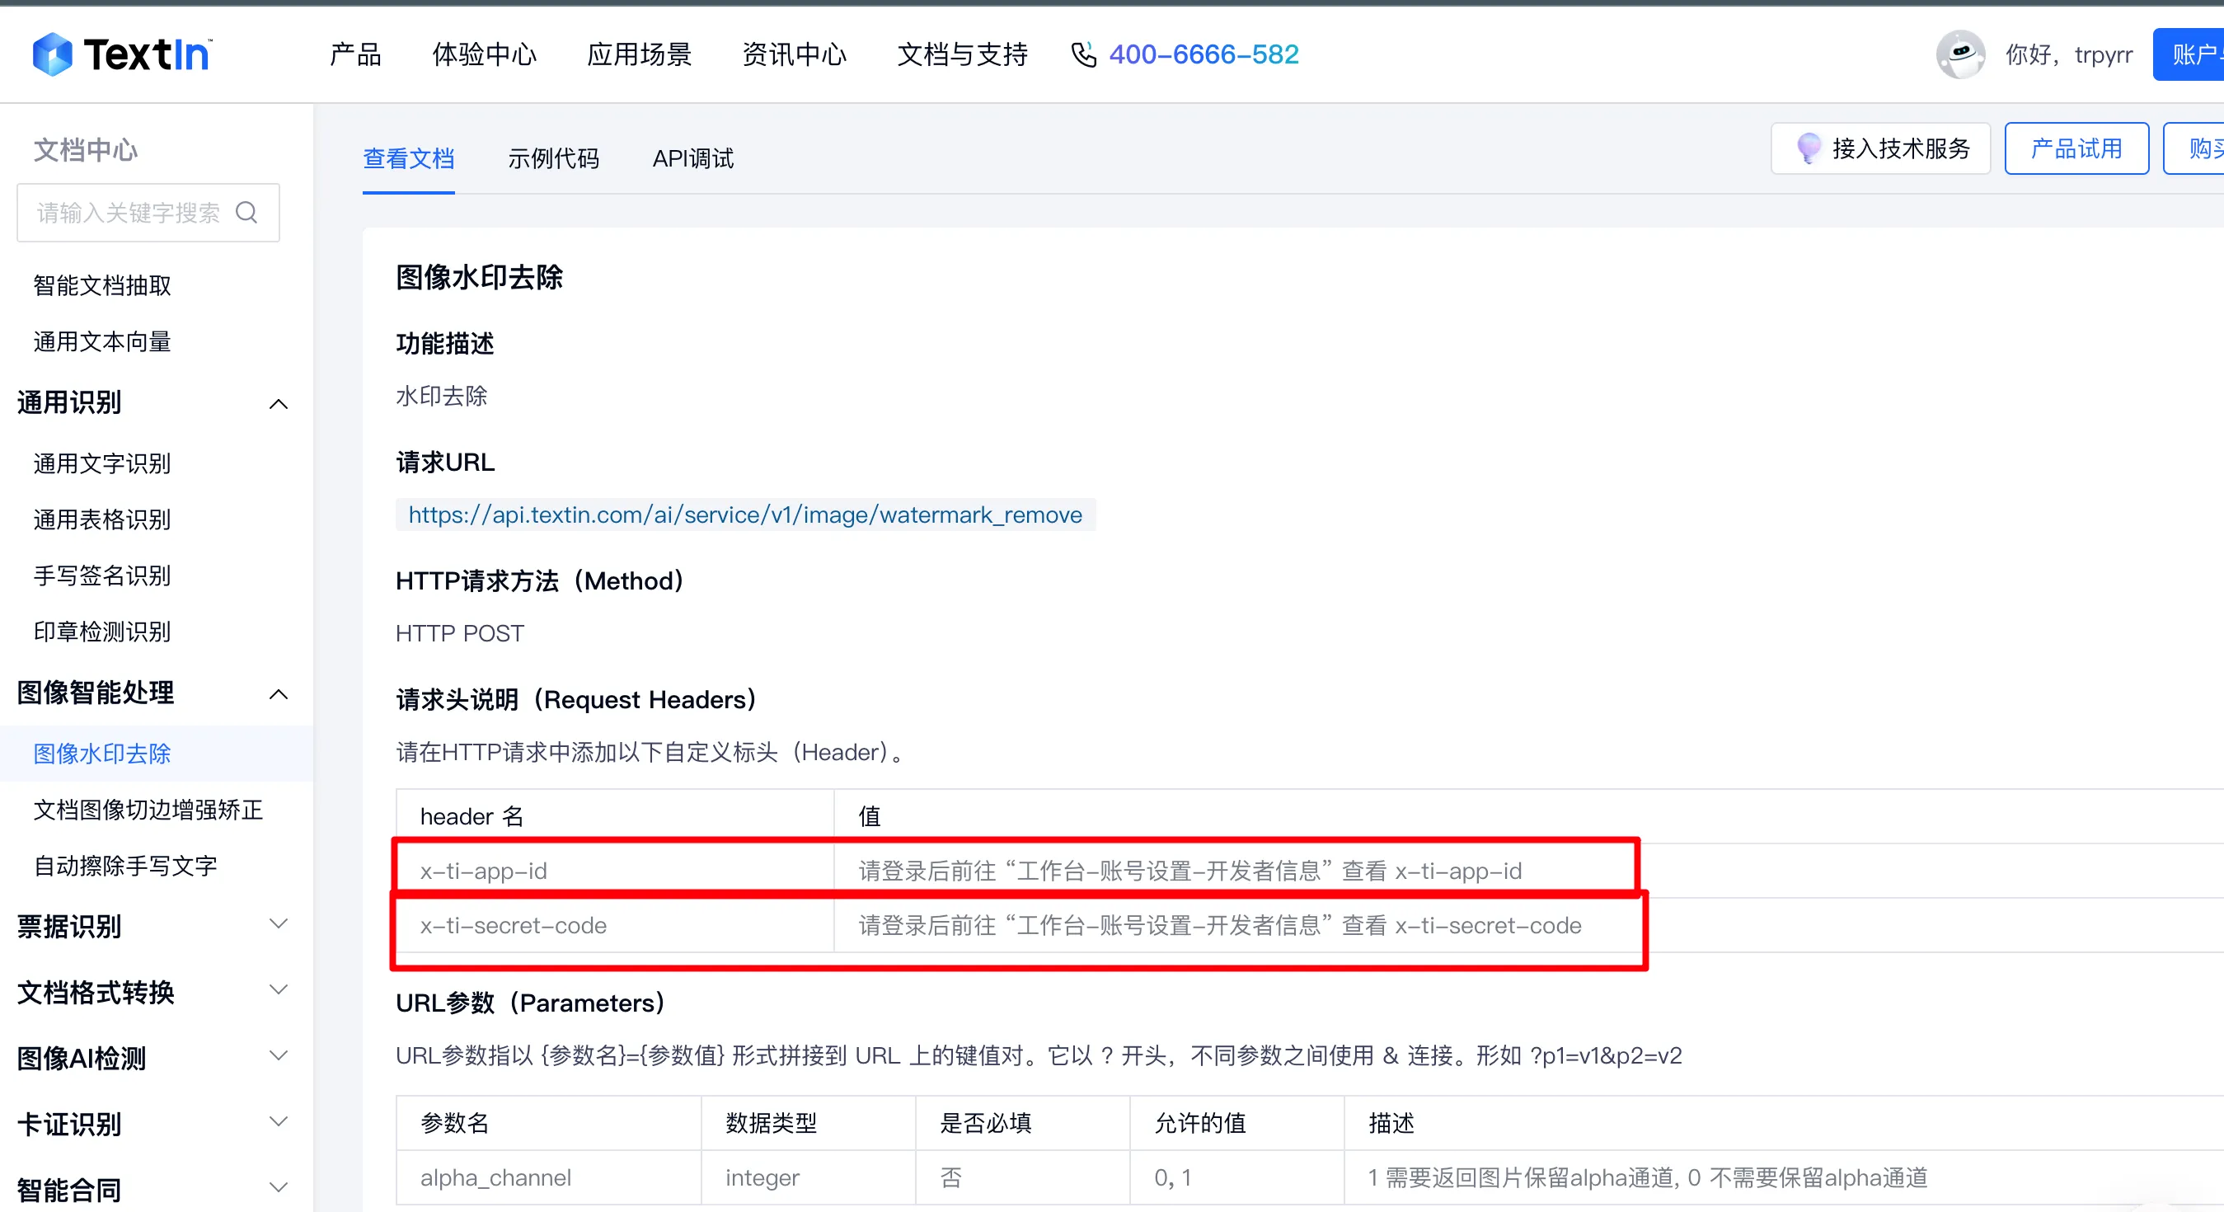Open 通用表格识别 in the sidebar

[102, 519]
